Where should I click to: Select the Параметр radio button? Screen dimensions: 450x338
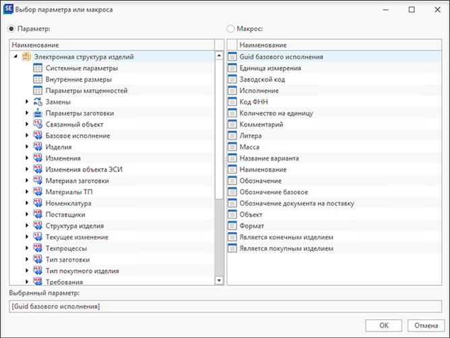click(11, 29)
